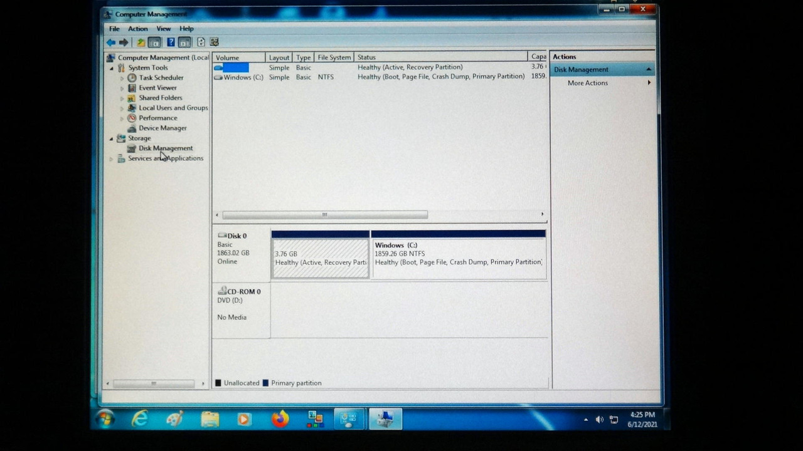Click Unallocated legend black swatch

tap(218, 383)
